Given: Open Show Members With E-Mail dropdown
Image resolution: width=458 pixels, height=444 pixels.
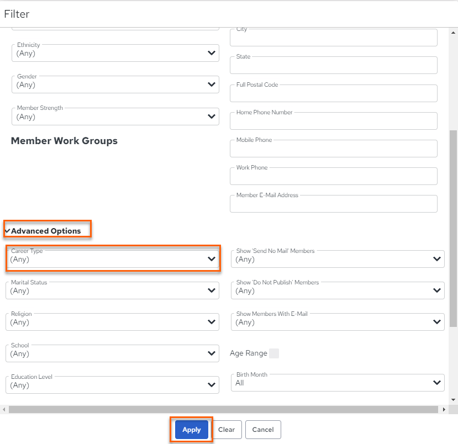Looking at the screenshot, I should 338,322.
